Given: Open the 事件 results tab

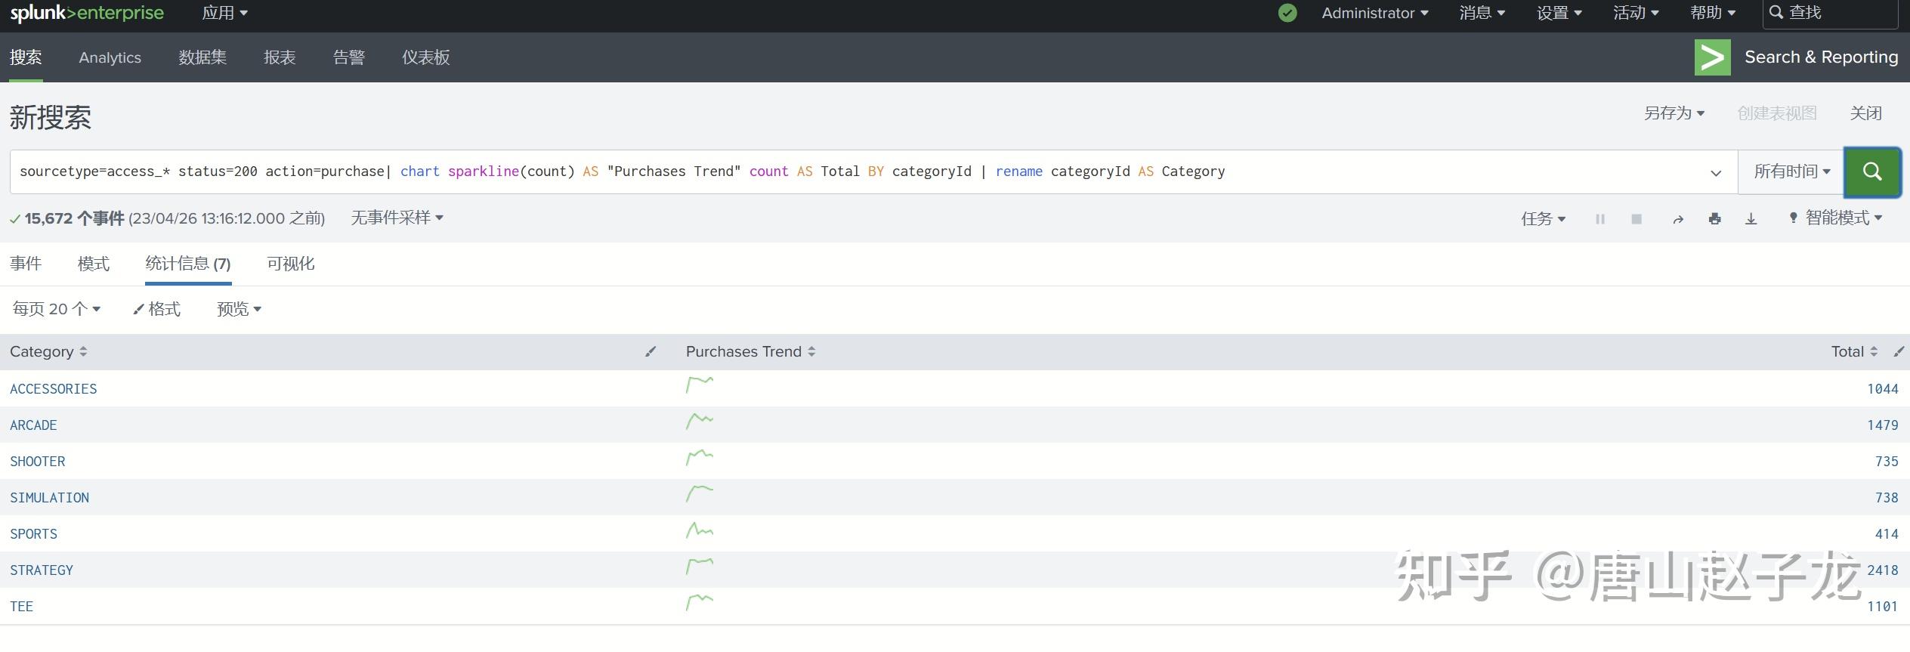Looking at the screenshot, I should coord(26,264).
